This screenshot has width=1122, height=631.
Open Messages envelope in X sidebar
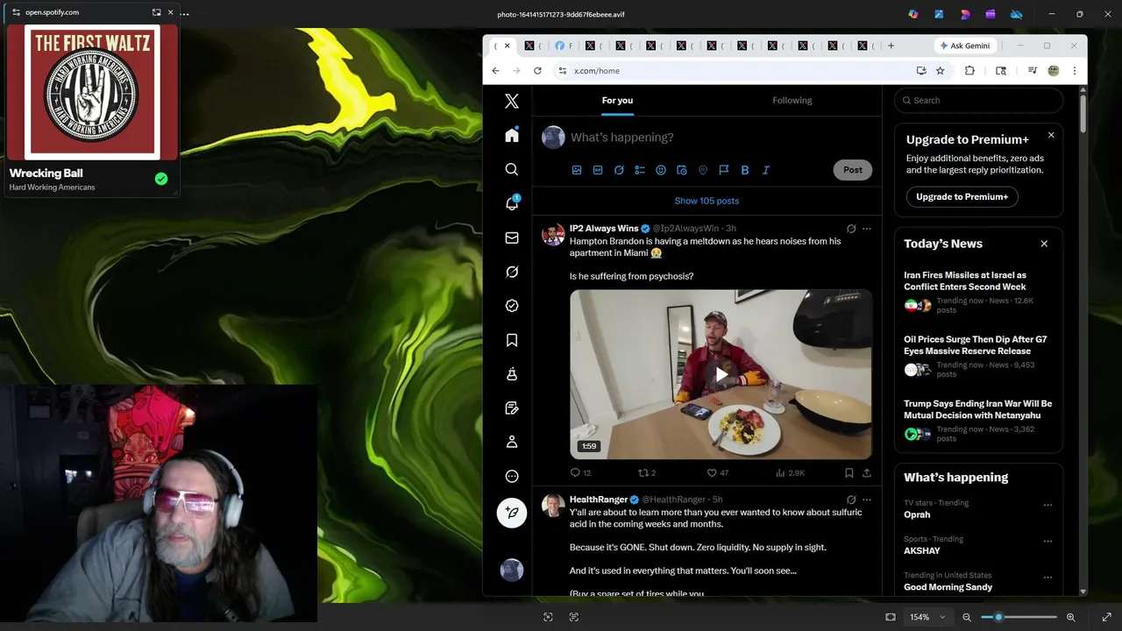tap(512, 238)
